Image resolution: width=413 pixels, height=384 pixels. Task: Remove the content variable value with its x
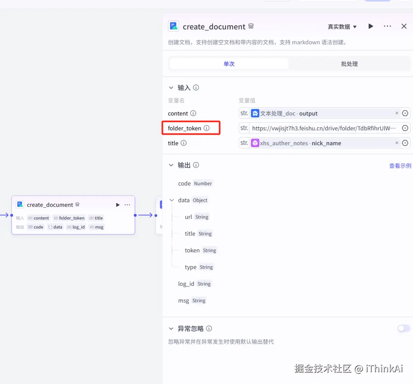click(x=397, y=113)
